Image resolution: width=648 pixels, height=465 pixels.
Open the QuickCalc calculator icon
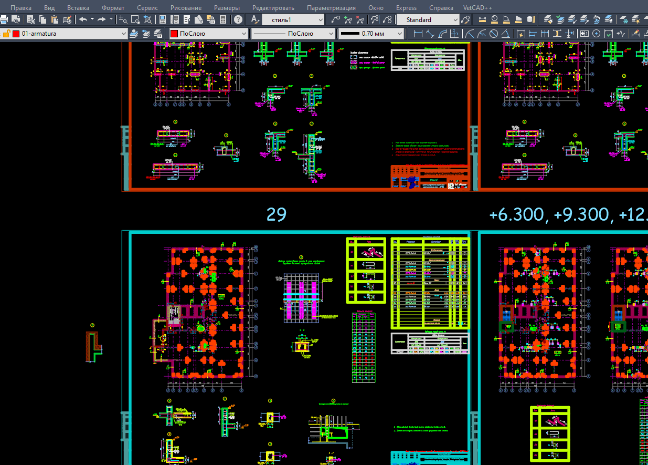click(x=223, y=19)
